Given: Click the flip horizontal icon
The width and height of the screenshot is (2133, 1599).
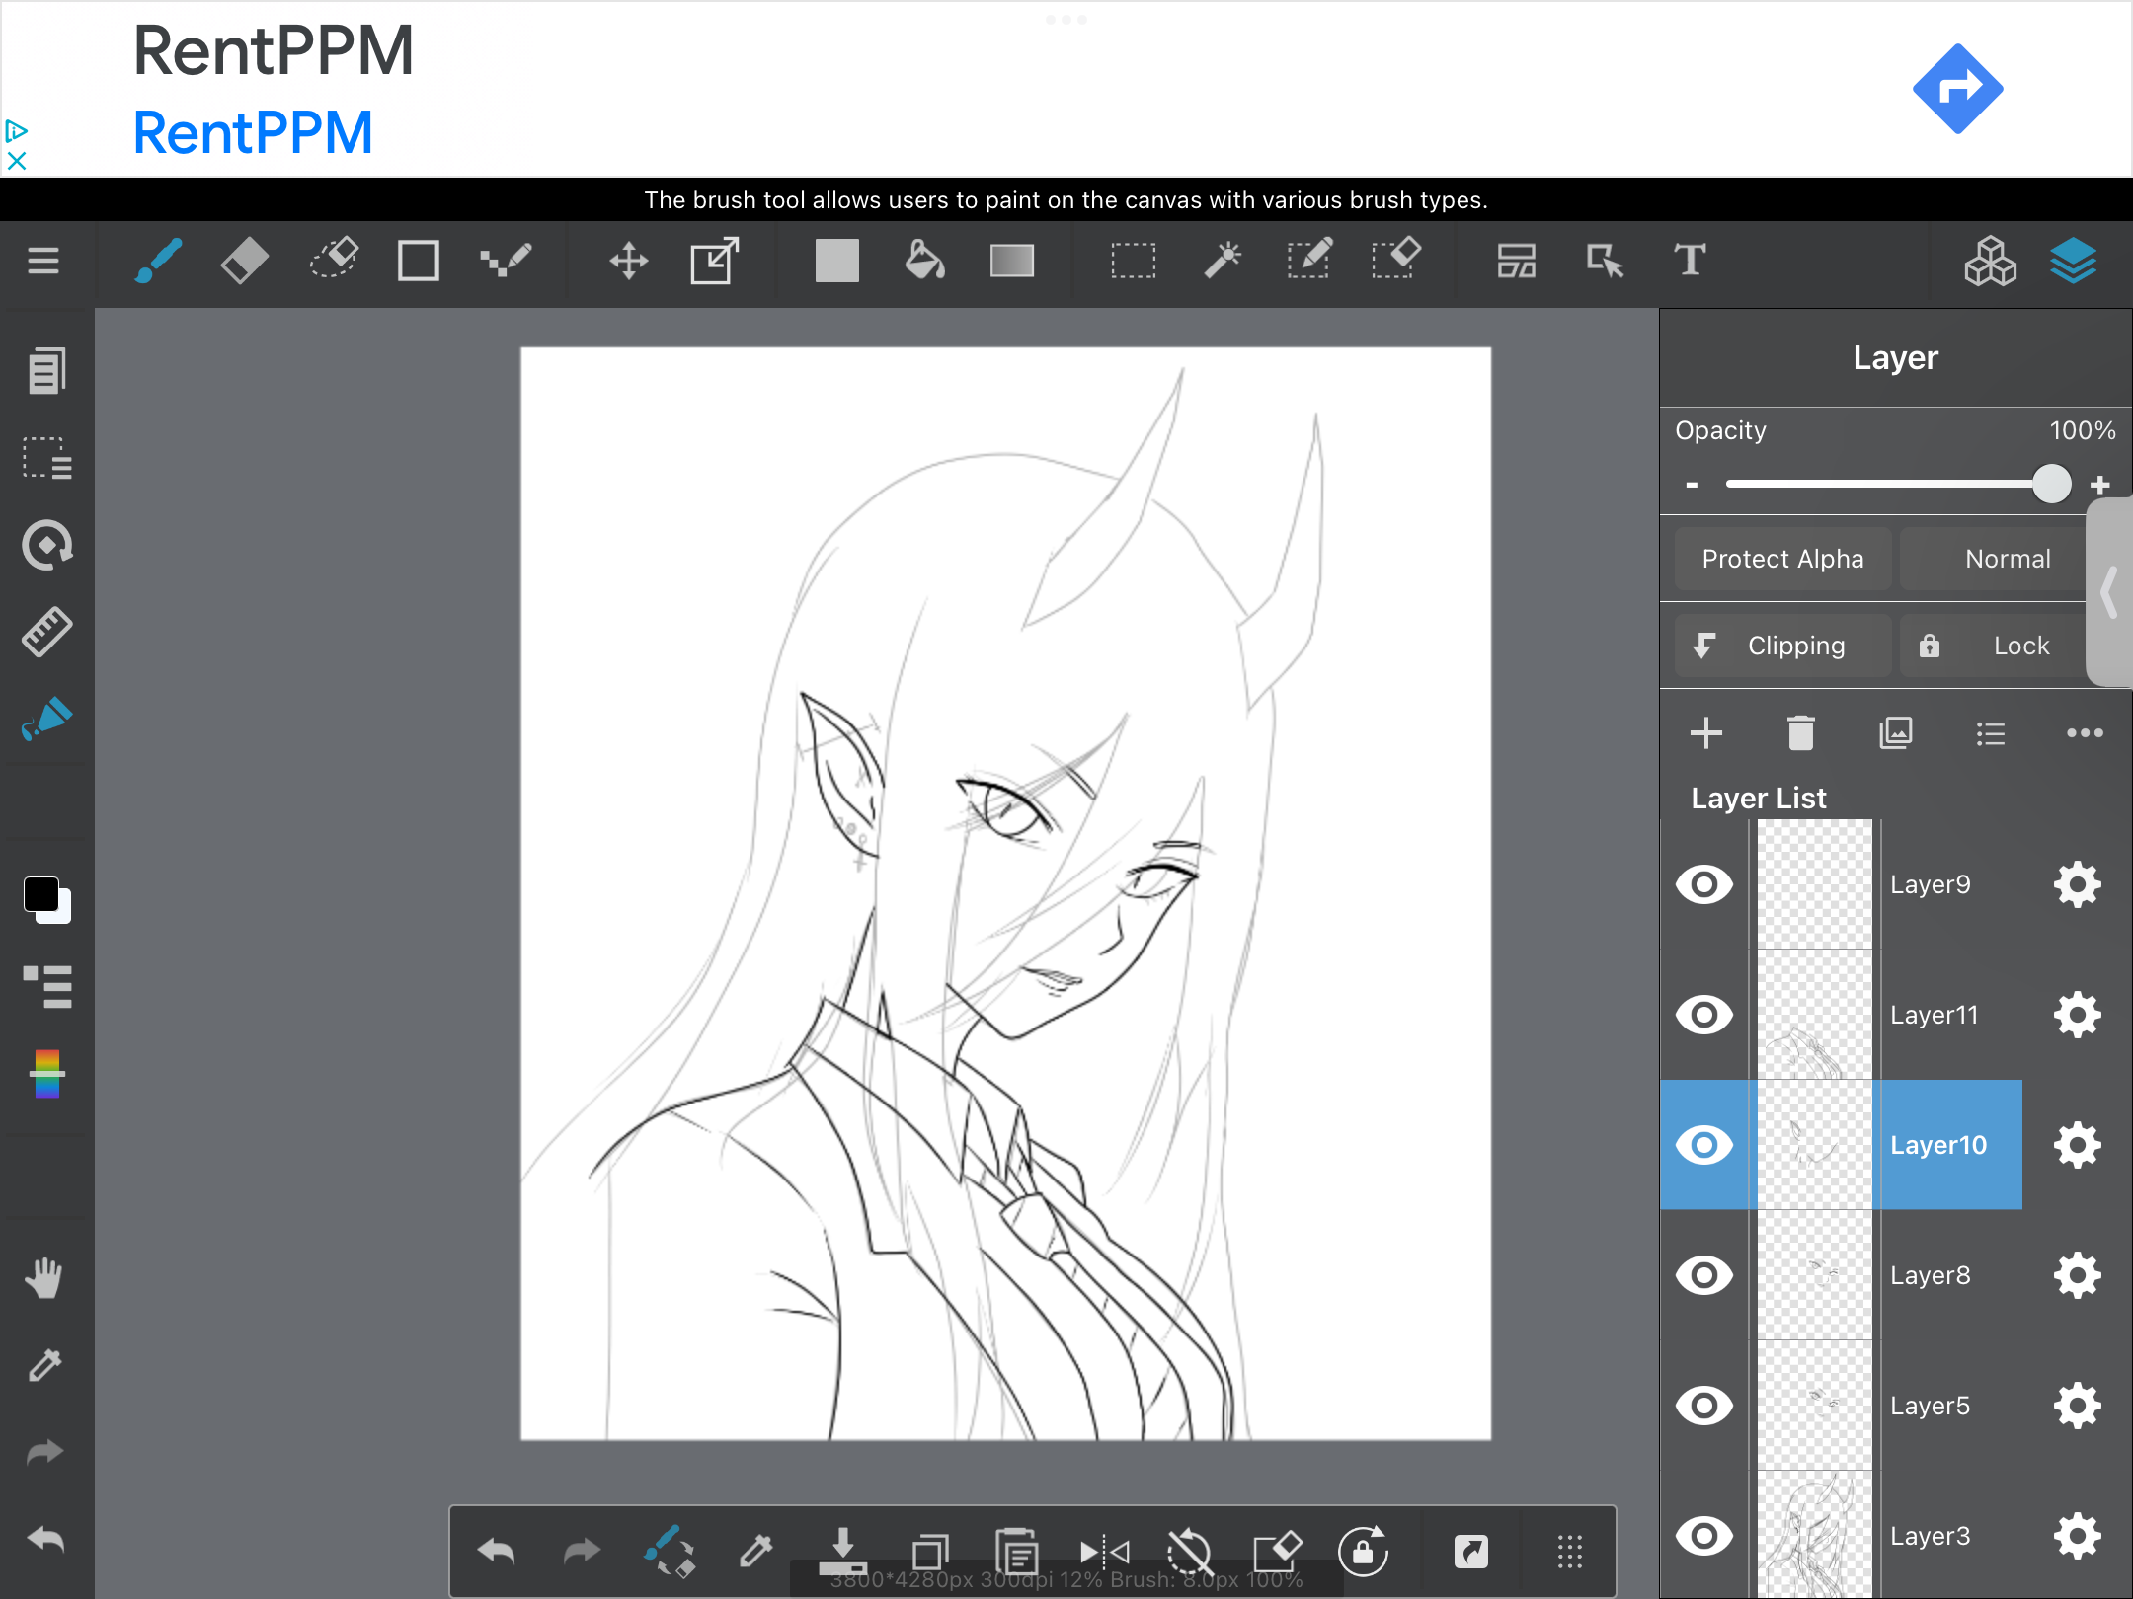Looking at the screenshot, I should [x=1104, y=1552].
